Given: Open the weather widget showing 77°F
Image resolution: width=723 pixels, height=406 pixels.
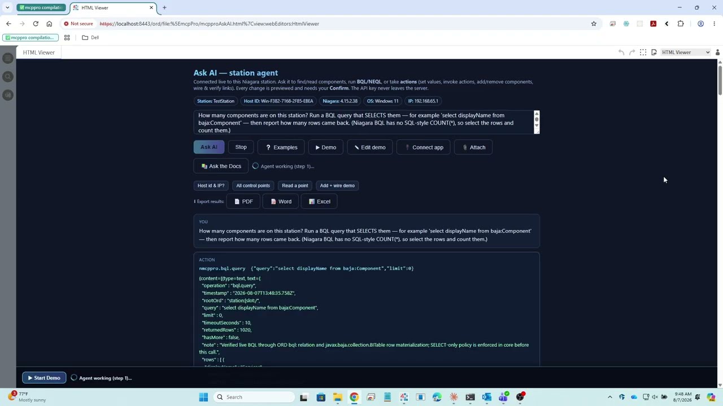Looking at the screenshot, I should pyautogui.click(x=28, y=397).
